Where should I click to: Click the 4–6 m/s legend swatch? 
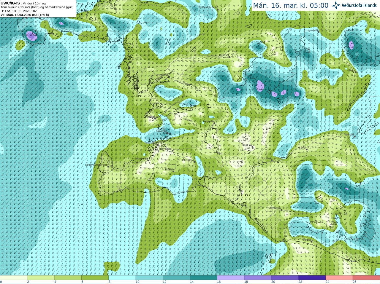tap(68, 278)
